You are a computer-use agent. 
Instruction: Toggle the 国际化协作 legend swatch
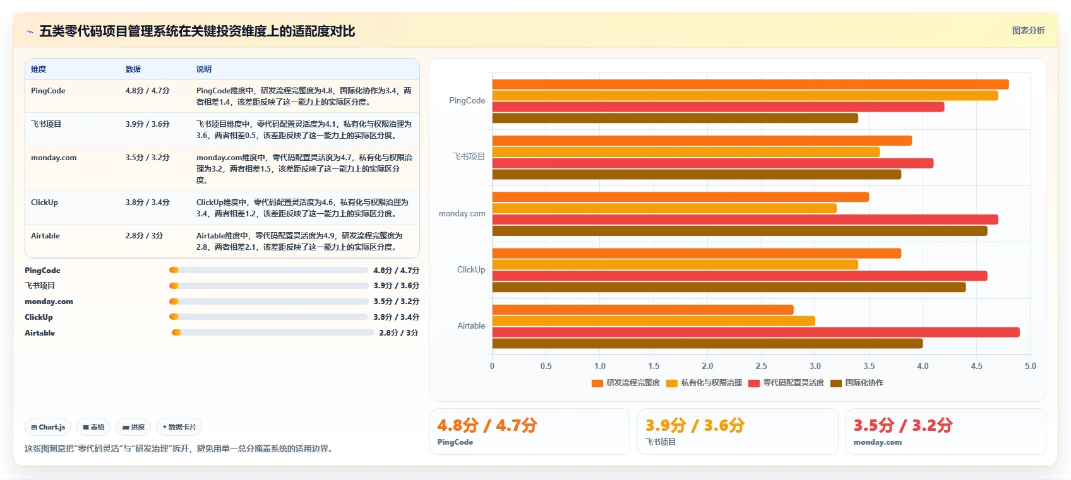click(x=836, y=383)
